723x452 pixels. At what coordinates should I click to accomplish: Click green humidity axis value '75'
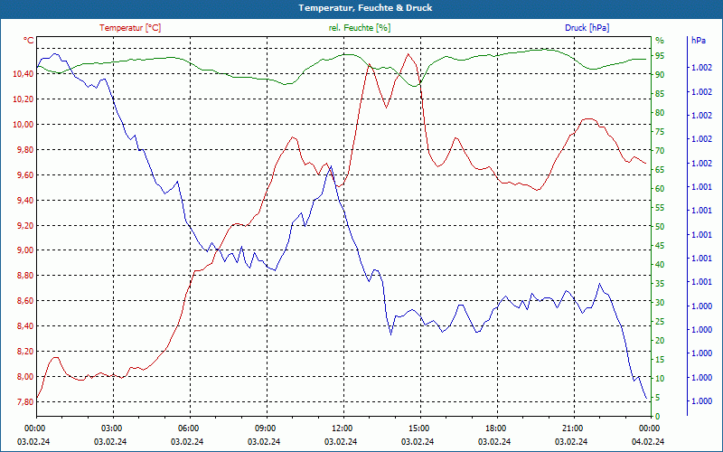coord(660,132)
